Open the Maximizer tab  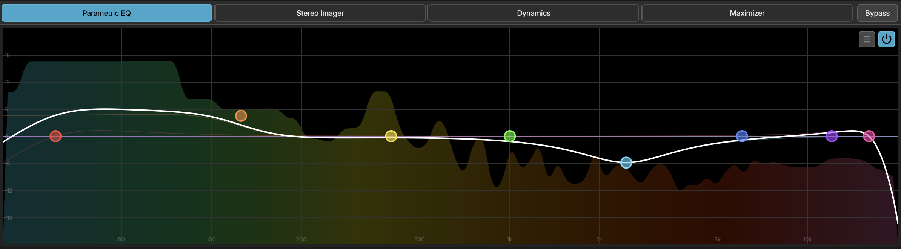747,13
